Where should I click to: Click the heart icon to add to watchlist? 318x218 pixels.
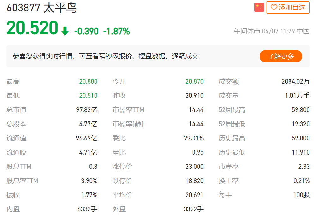pos(274,7)
